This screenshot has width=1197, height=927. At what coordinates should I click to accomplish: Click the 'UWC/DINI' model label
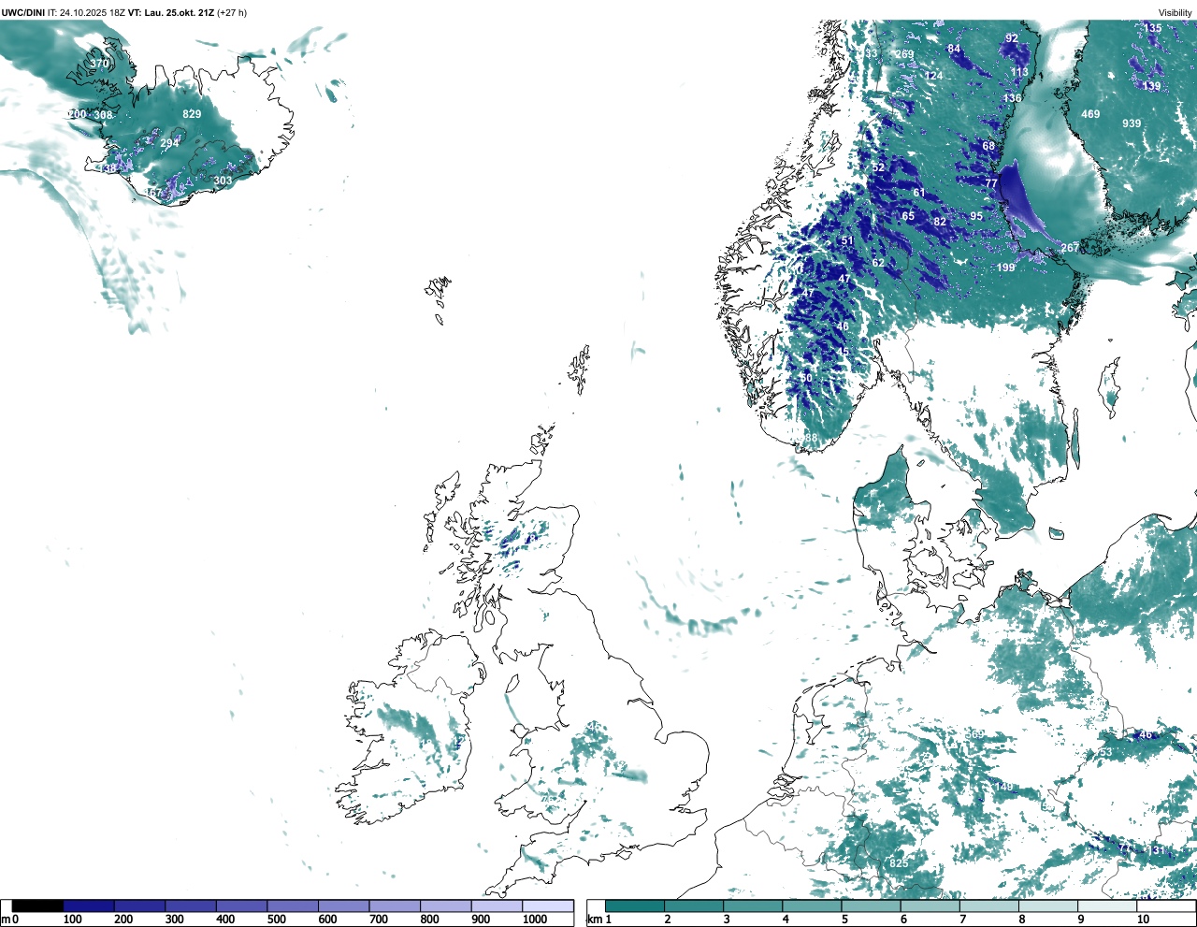[x=22, y=13]
